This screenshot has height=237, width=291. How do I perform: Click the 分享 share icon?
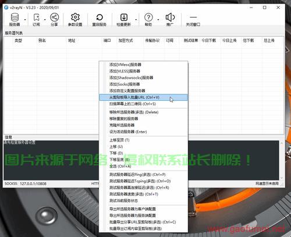(54, 19)
